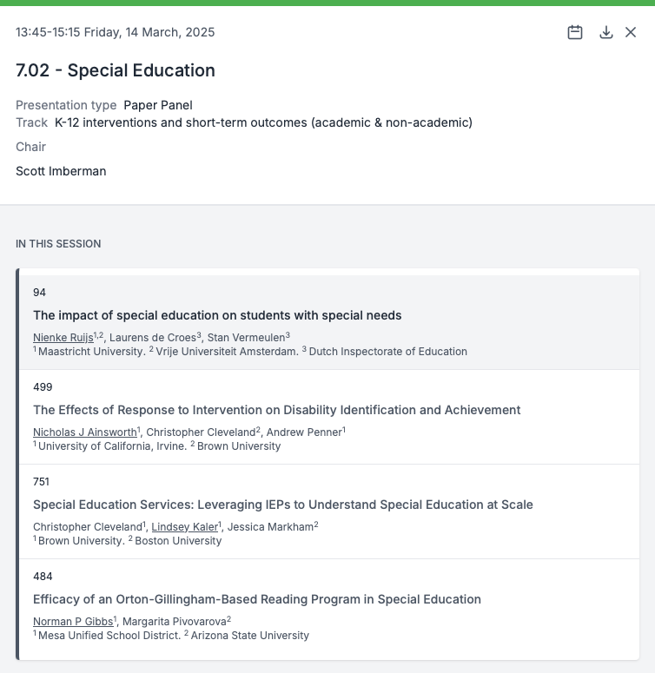Open Response to Intervention paper
This screenshot has width=655, height=673.
pyautogui.click(x=276, y=410)
